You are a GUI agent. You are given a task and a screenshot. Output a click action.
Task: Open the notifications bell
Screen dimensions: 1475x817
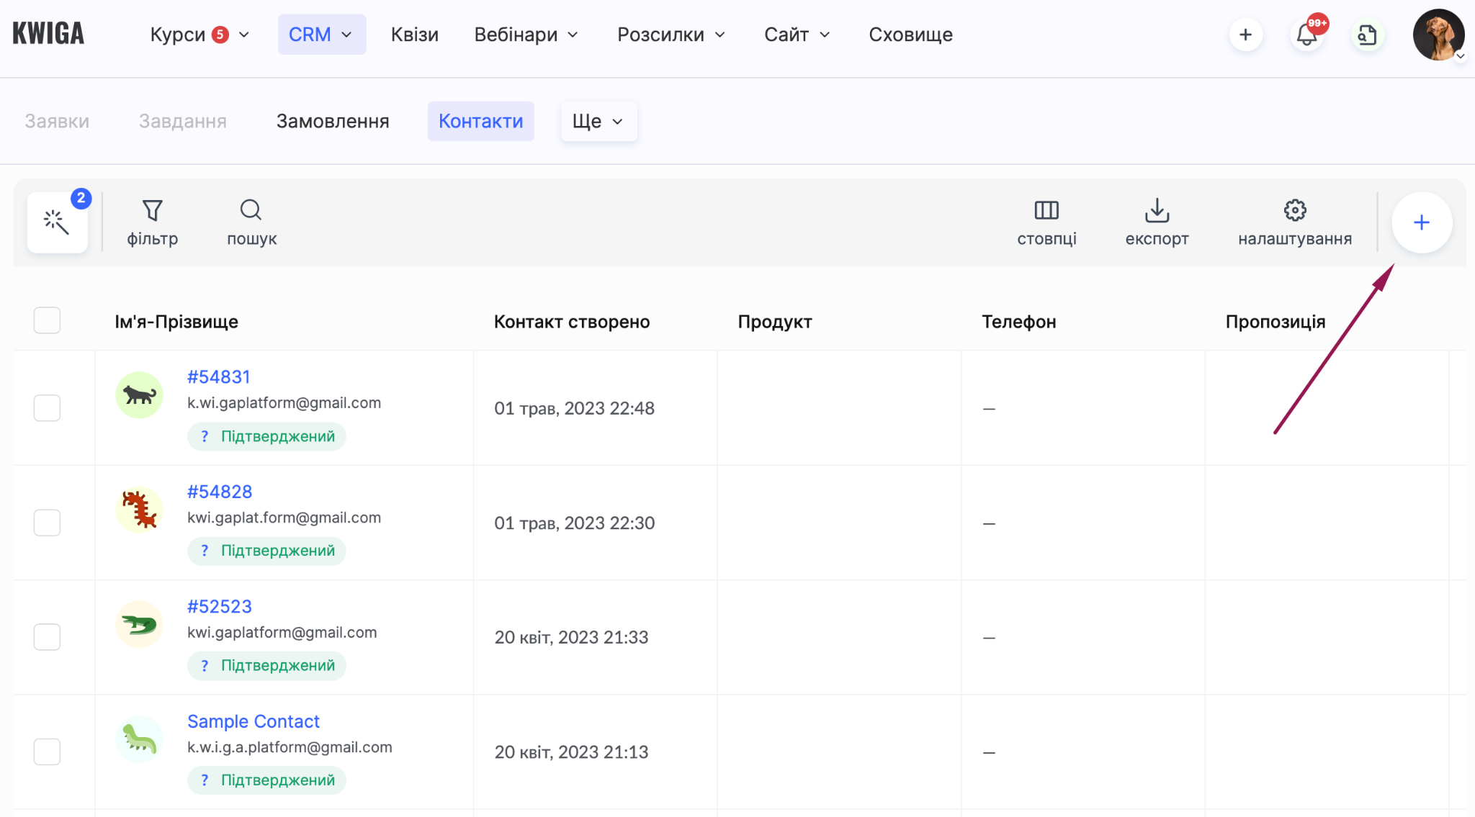[1306, 35]
